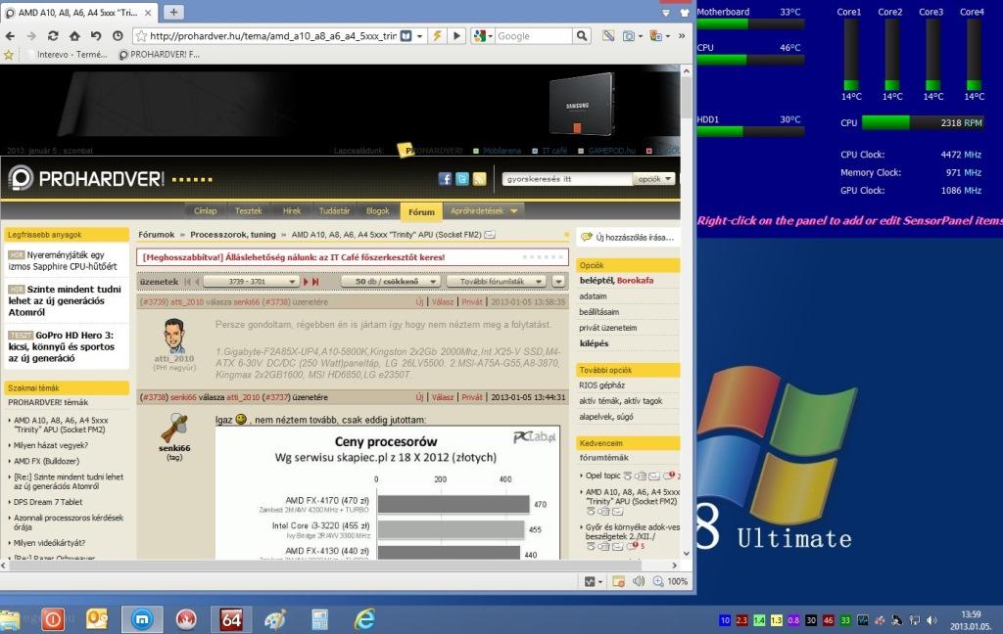
Task: Open favorites star in bookmarks bar
Action: 9,55
